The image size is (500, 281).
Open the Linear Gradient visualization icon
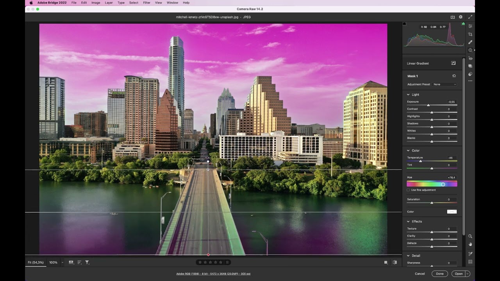point(453,63)
